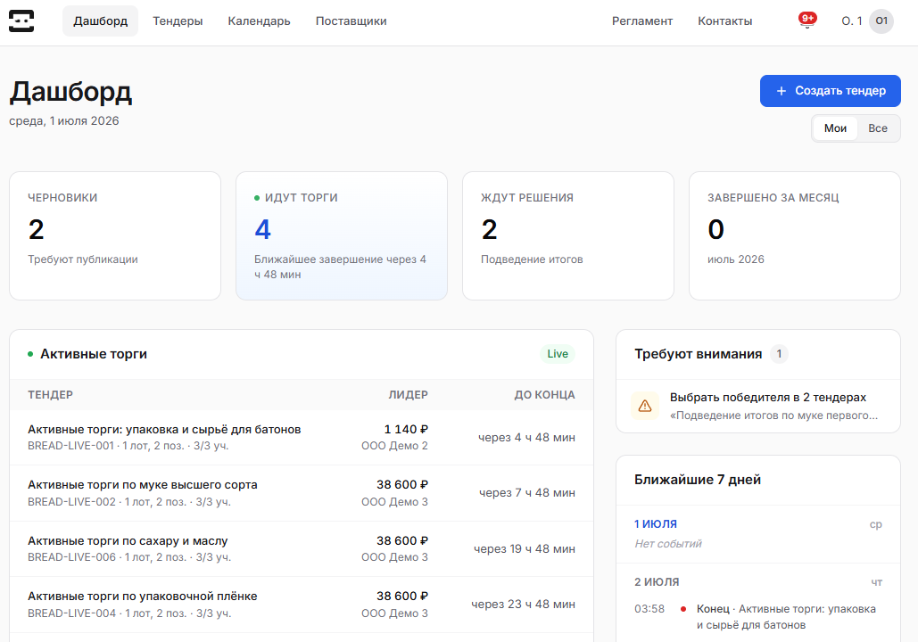Open the Ждут решения card
The height and width of the screenshot is (642, 918).
(x=568, y=236)
